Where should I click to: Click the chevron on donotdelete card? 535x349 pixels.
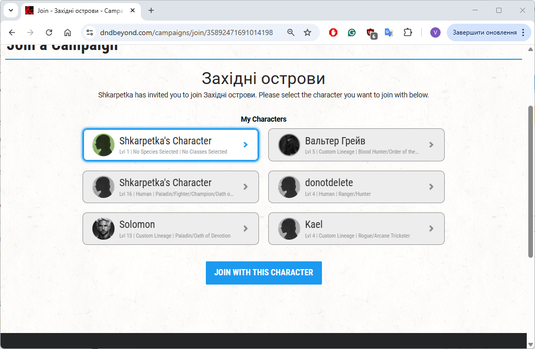431,187
